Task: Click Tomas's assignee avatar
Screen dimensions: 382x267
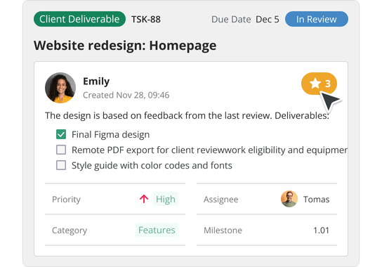Action: tap(289, 199)
